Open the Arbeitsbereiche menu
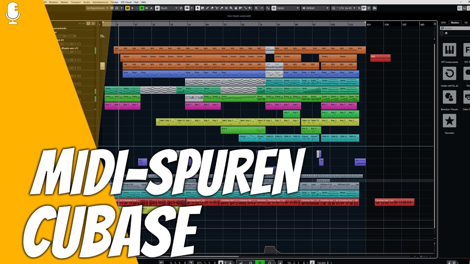The width and height of the screenshot is (470, 264). [101, 2]
